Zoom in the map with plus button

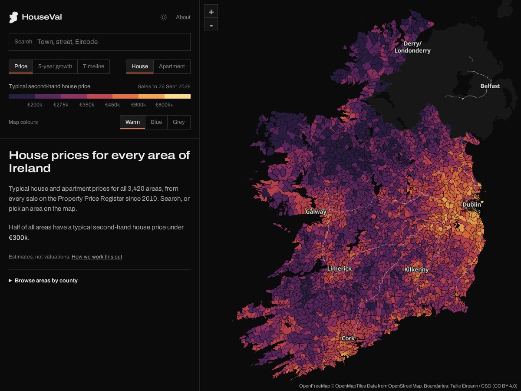coord(211,12)
